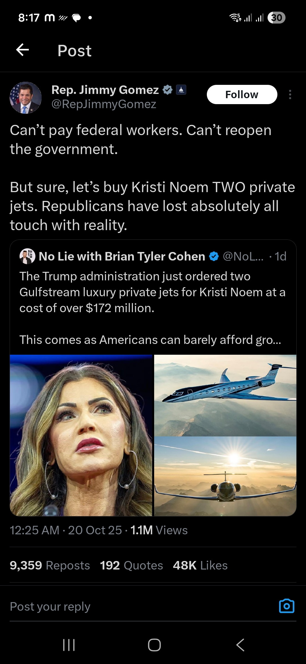View the 192 Quotes list
Image resolution: width=306 pixels, height=664 pixels.
131,565
